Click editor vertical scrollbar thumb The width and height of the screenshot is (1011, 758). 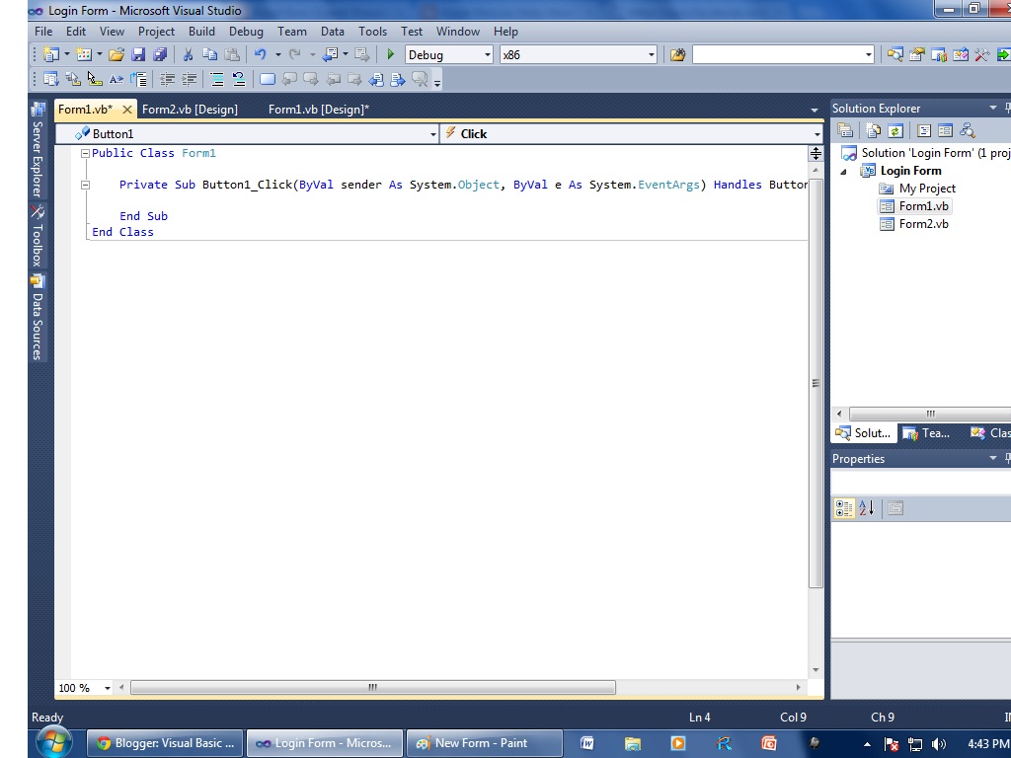[x=816, y=384]
